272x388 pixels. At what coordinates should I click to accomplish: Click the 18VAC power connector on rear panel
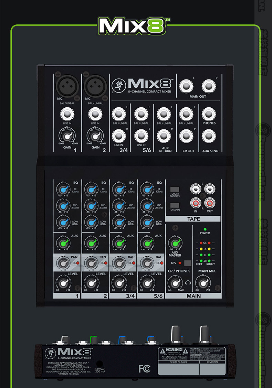click(x=100, y=364)
